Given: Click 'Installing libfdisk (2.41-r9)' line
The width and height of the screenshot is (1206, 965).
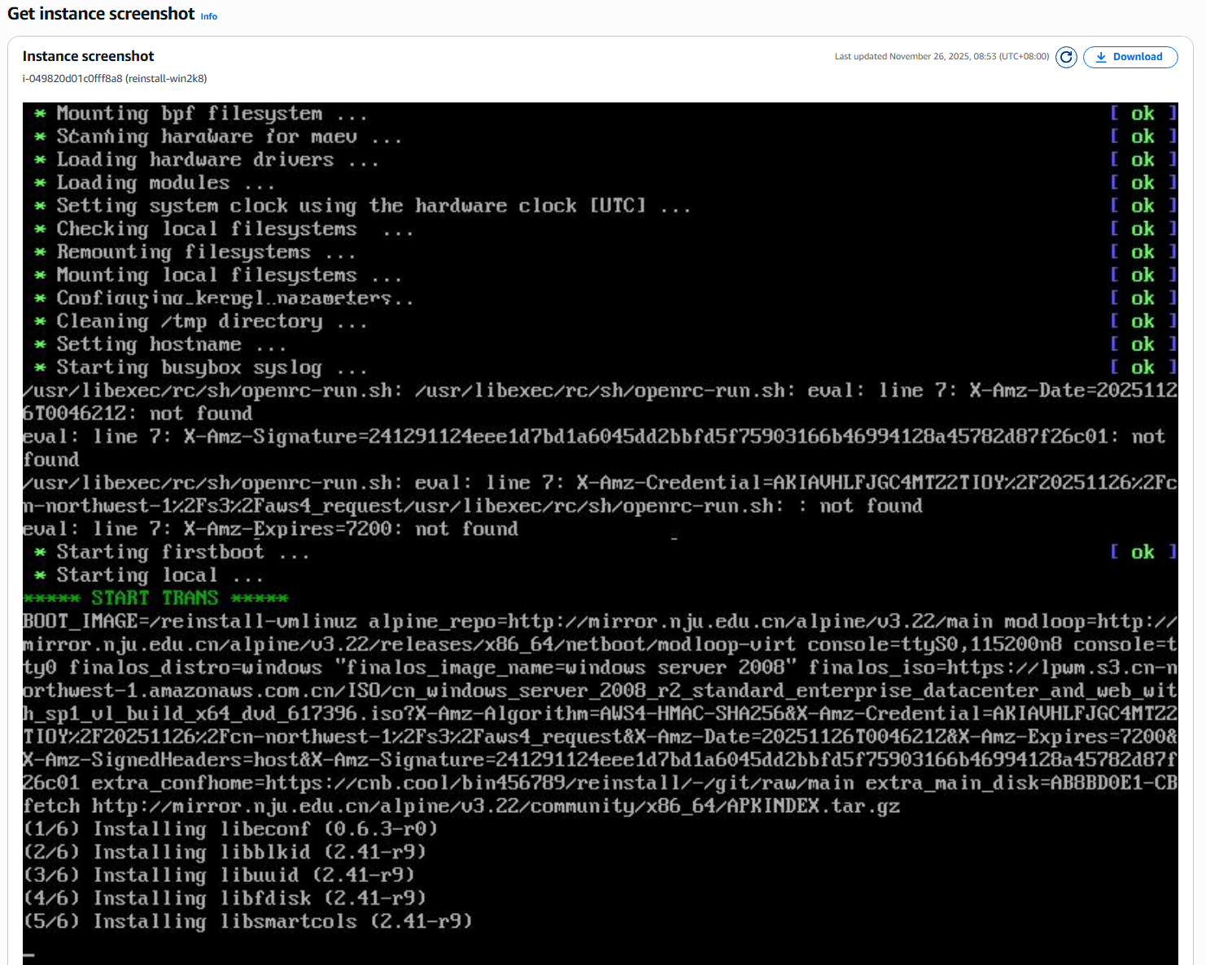Looking at the screenshot, I should (x=225, y=898).
